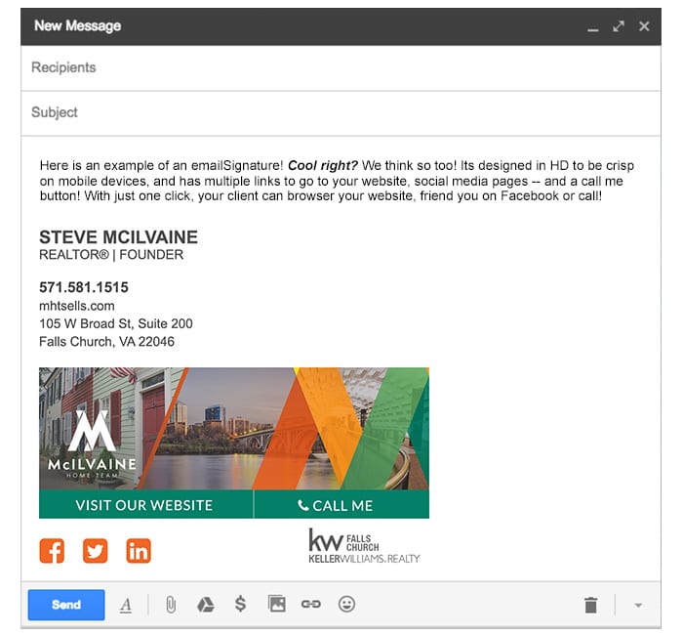Open the emoji picker
This screenshot has width=683, height=635.
pyautogui.click(x=346, y=604)
